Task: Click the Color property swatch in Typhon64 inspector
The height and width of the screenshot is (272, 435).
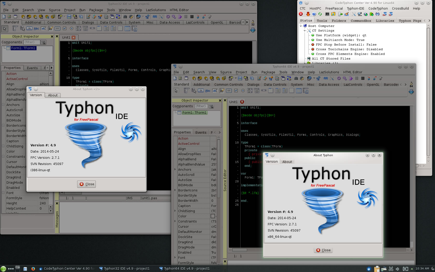Action: coord(213,216)
